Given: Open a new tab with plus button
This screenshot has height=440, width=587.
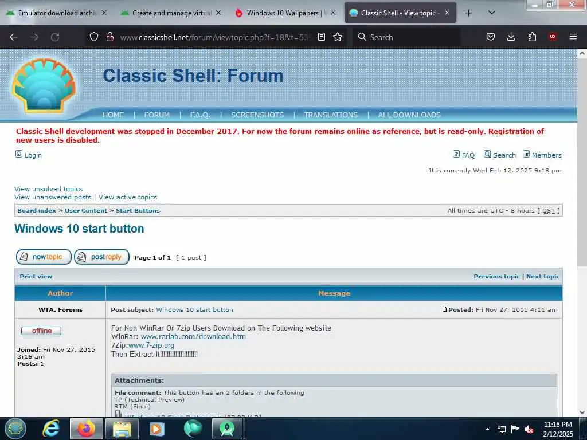Looking at the screenshot, I should (x=468, y=13).
